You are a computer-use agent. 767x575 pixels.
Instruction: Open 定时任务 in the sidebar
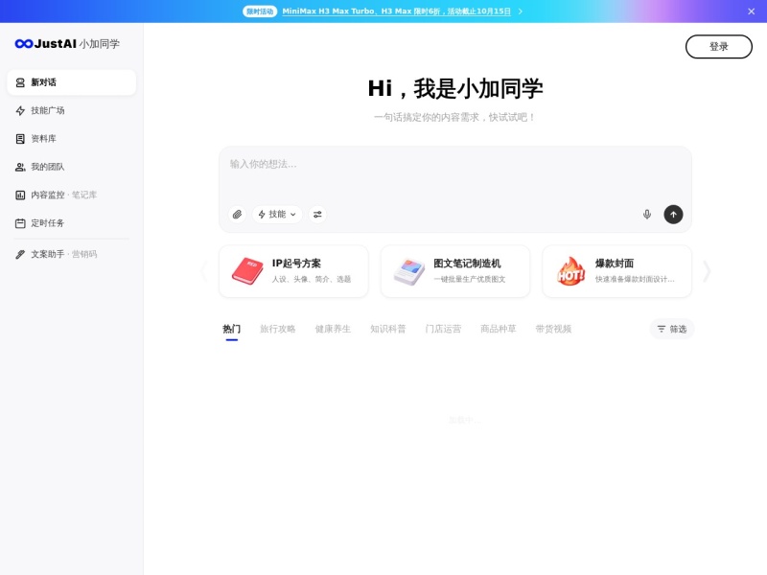pos(71,223)
